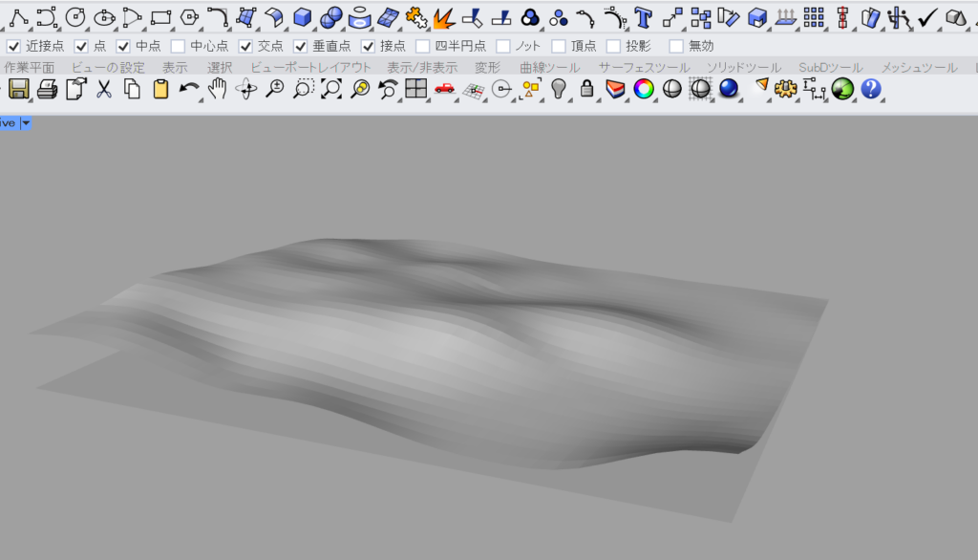The width and height of the screenshot is (978, 560).
Task: Uncheck the 近接点 osnap checkbox
Action: coord(13,46)
